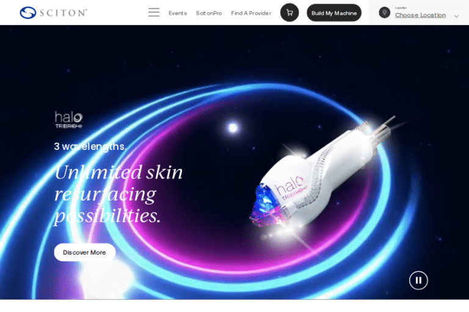Go to the Events page
This screenshot has height=312, width=469.
coord(178,13)
